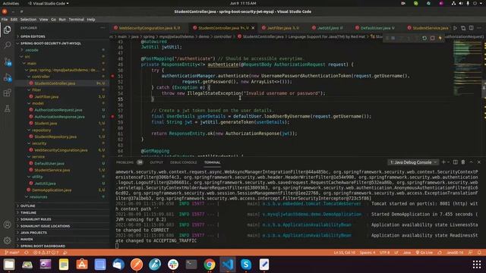
Task: Open AuthorizationRequest.java in explorer tree
Action: pos(58,110)
